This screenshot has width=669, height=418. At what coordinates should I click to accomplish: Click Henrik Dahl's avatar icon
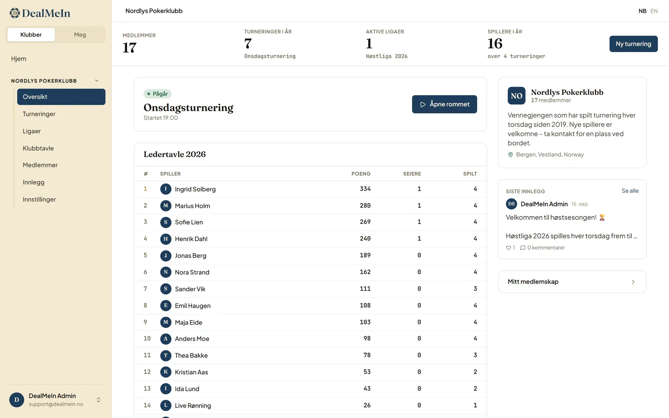click(166, 239)
